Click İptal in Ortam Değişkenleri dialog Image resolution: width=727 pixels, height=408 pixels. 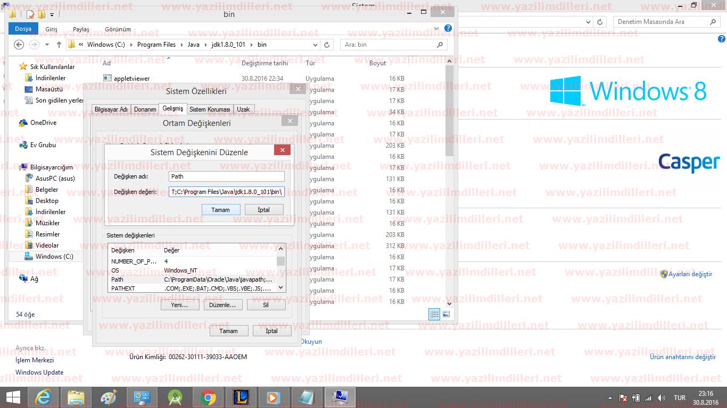pyautogui.click(x=272, y=331)
